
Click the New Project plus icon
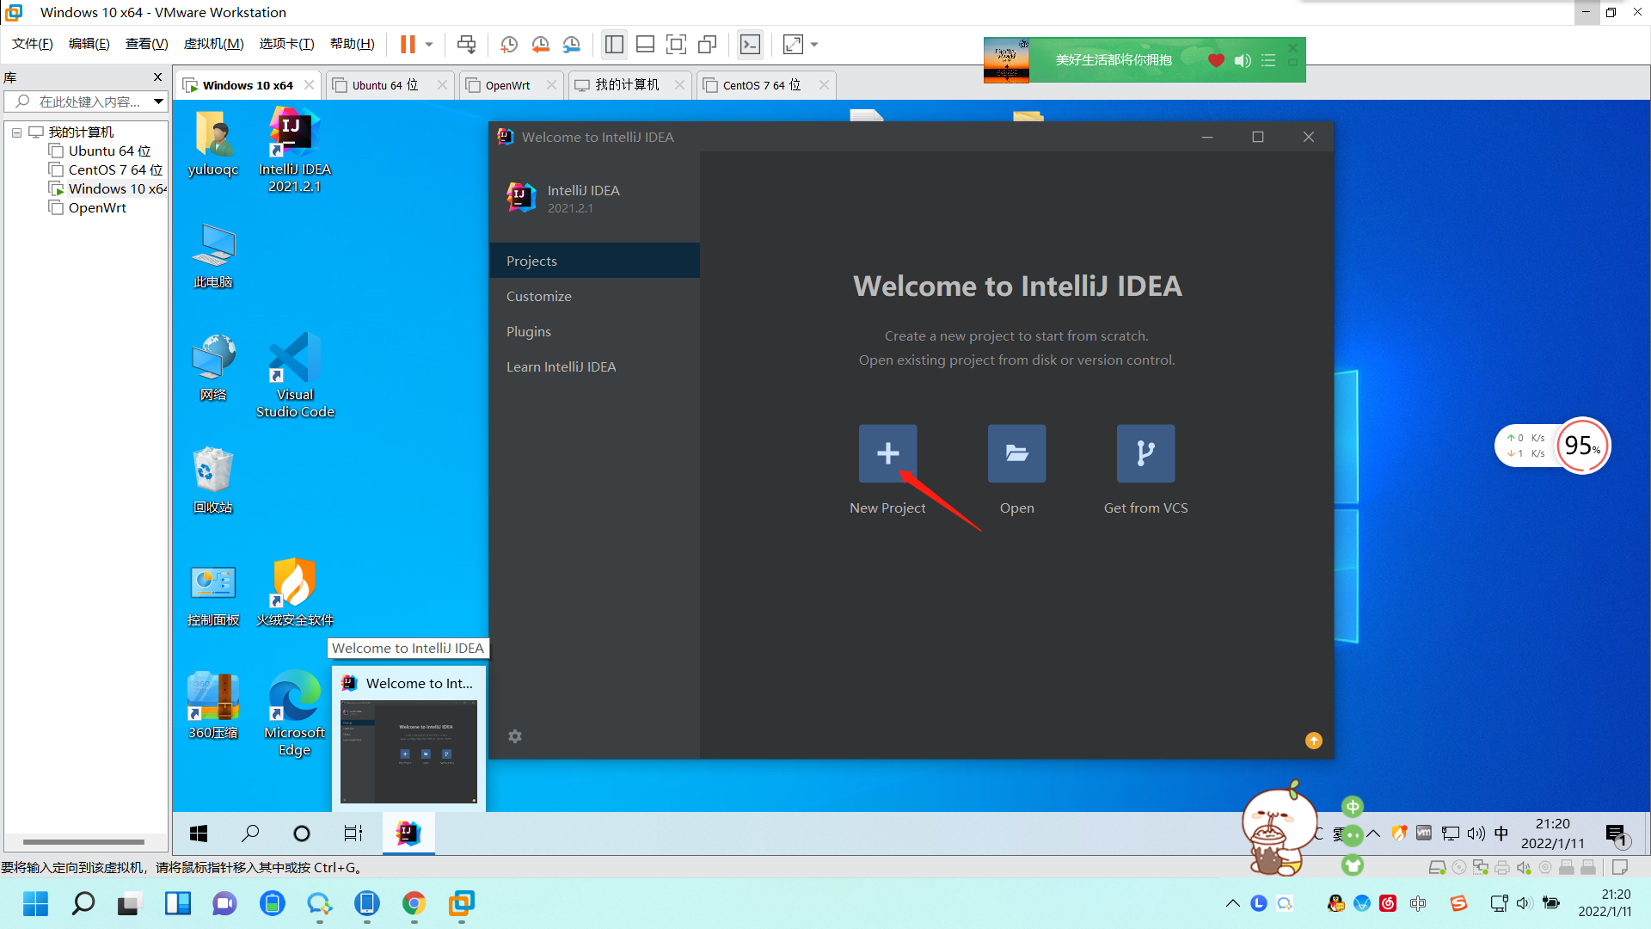pyautogui.click(x=887, y=453)
